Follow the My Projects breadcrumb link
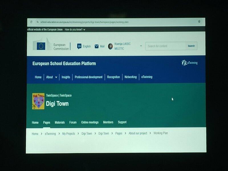This screenshot has width=228, height=171. tap(69, 133)
